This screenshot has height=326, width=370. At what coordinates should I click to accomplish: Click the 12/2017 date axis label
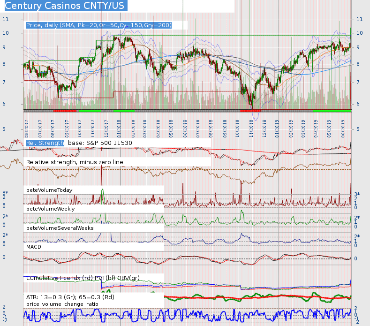coord(106,129)
